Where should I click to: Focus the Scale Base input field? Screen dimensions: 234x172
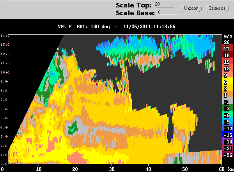coord(168,13)
